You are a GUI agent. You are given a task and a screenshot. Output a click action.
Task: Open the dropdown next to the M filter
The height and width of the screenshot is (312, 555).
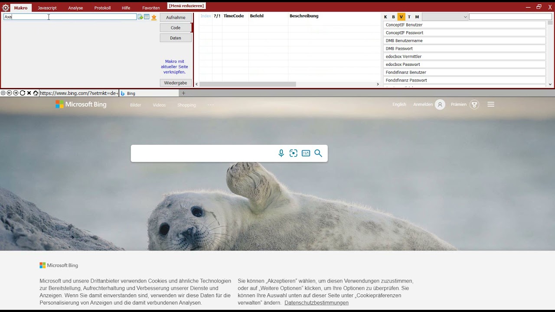[445, 17]
